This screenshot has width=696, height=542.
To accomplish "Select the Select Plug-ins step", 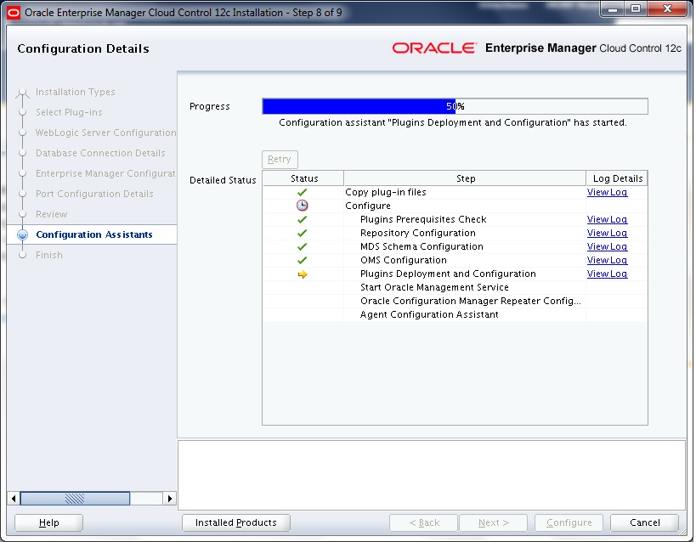I will (x=69, y=112).
